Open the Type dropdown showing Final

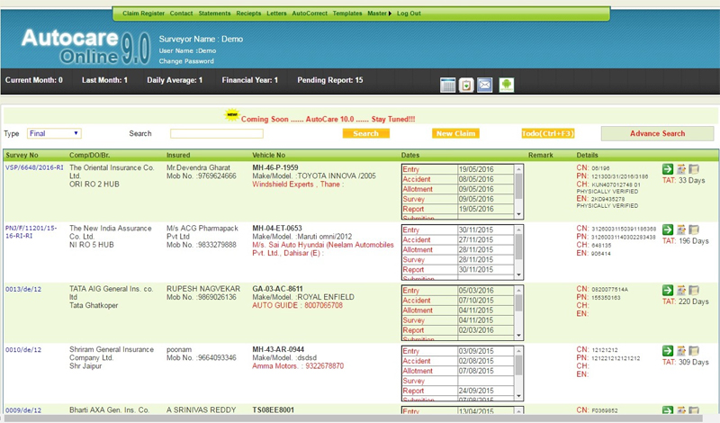pyautogui.click(x=54, y=134)
